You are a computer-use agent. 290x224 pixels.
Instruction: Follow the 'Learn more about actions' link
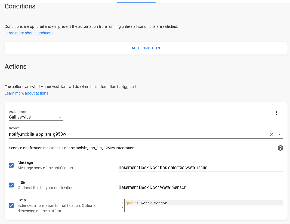pyautogui.click(x=26, y=93)
